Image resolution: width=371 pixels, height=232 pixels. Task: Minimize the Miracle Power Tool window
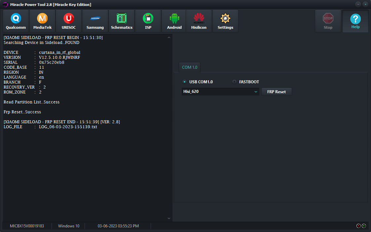[358, 4]
